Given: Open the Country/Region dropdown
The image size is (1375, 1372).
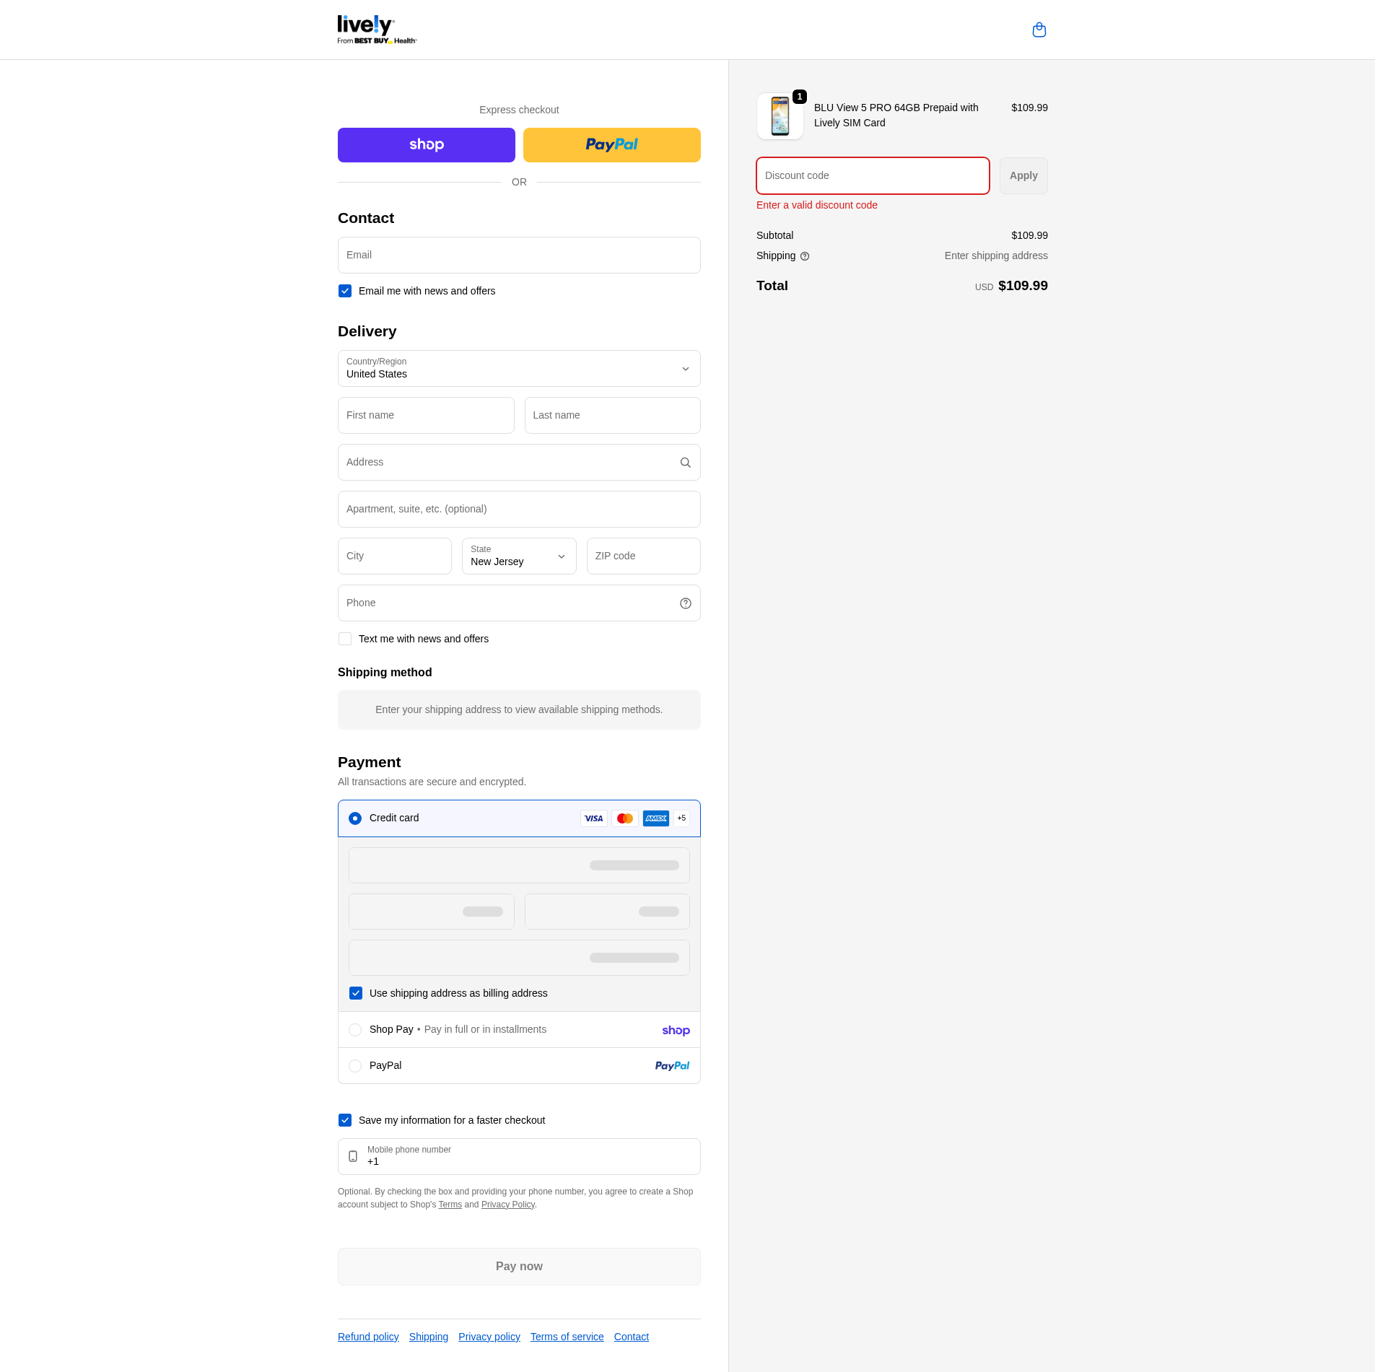Looking at the screenshot, I should 519,369.
